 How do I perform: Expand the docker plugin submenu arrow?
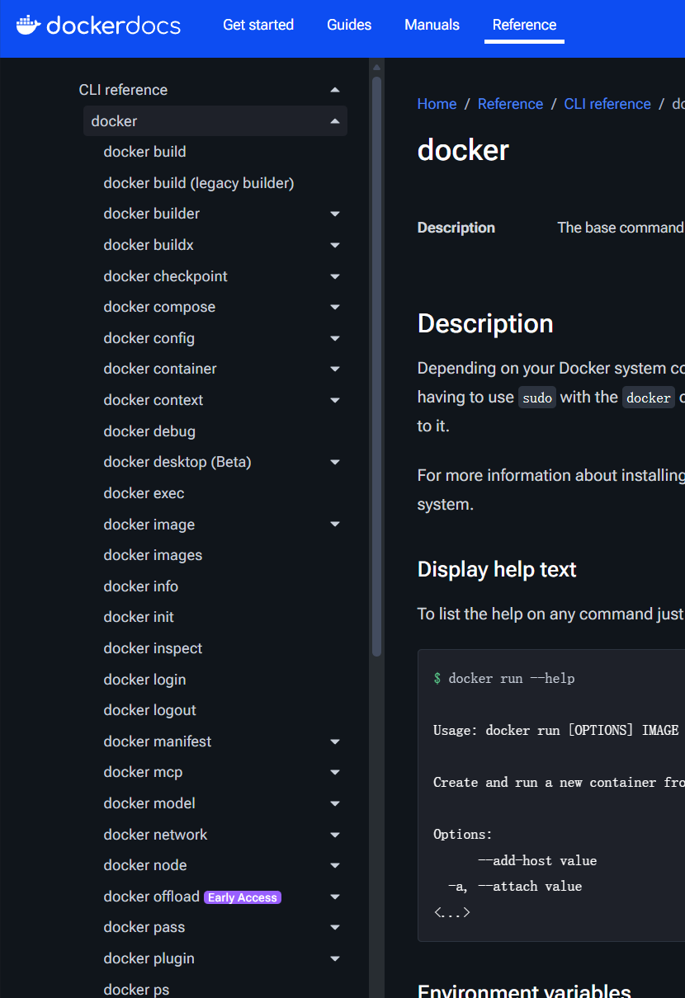(x=335, y=958)
